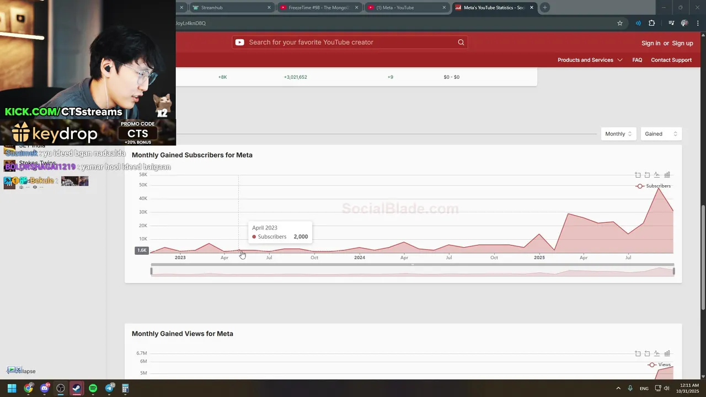Click the '$0 - $0' earnings value

click(451, 77)
